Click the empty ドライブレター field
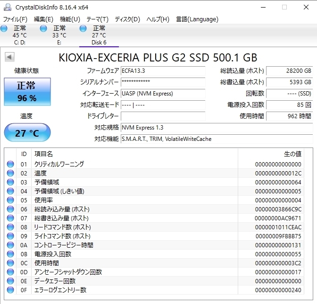Image resolution: width=317 pixels, height=304 pixels. coord(163,116)
